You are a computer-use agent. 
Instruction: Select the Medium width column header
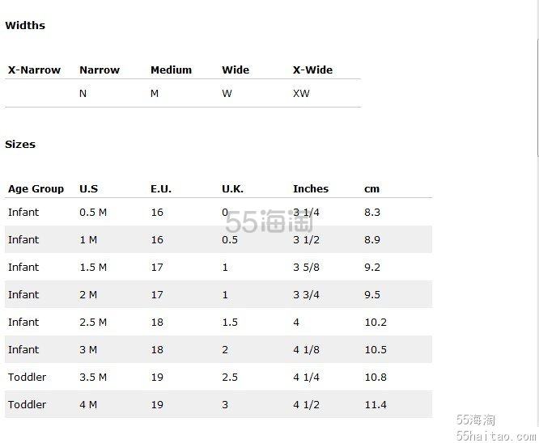[x=171, y=70]
